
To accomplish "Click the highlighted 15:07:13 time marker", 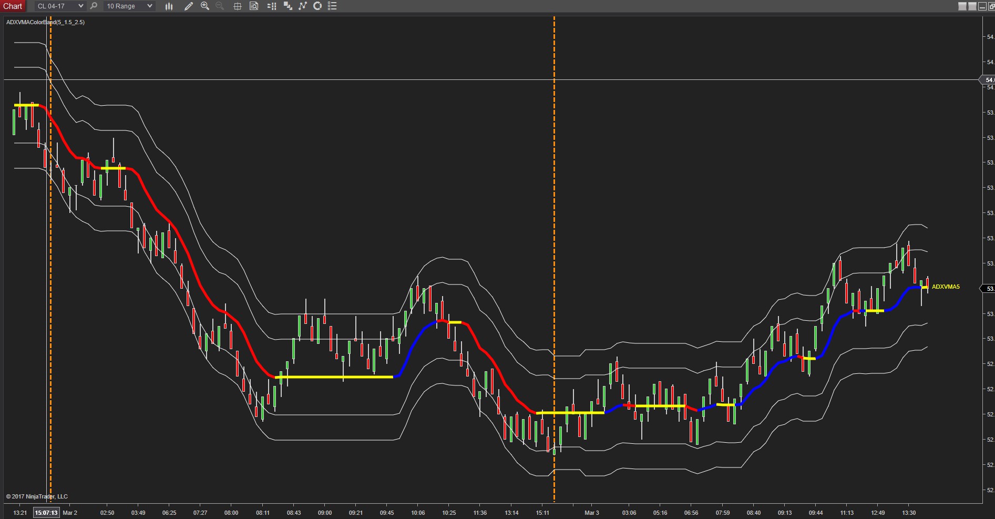I will [46, 513].
